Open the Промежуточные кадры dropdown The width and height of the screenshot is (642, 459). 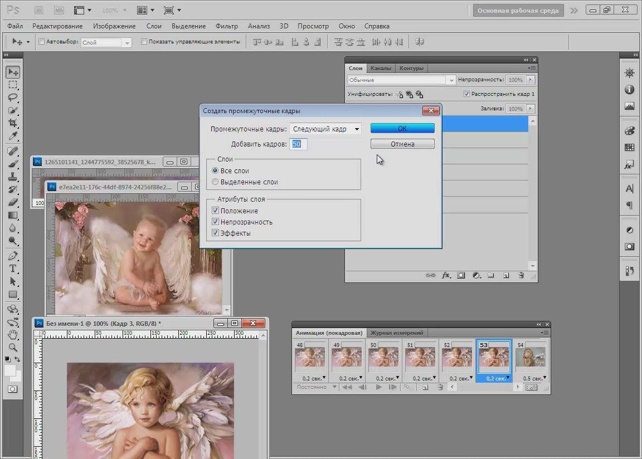[325, 129]
